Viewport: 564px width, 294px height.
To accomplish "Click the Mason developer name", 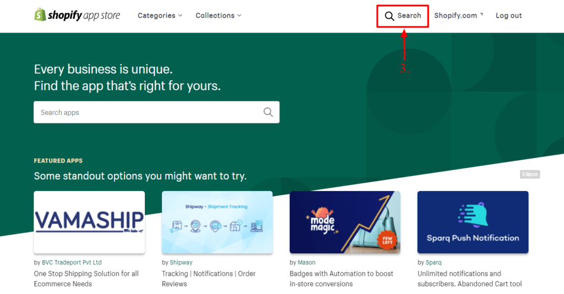I will [x=307, y=263].
